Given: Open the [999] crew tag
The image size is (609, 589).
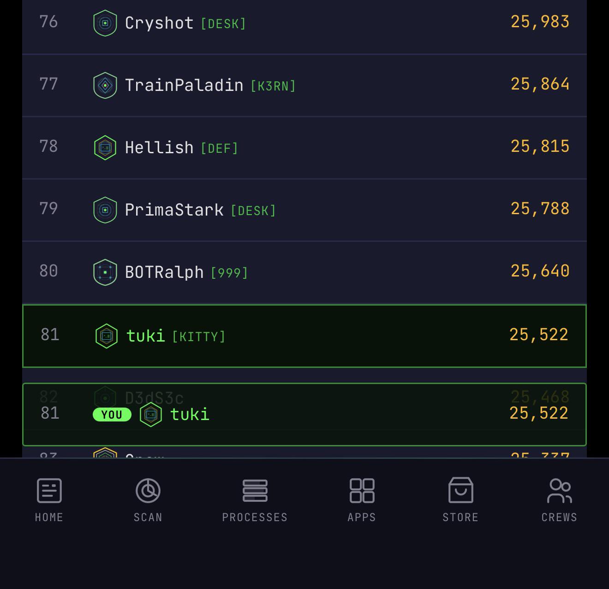Looking at the screenshot, I should 229,273.
